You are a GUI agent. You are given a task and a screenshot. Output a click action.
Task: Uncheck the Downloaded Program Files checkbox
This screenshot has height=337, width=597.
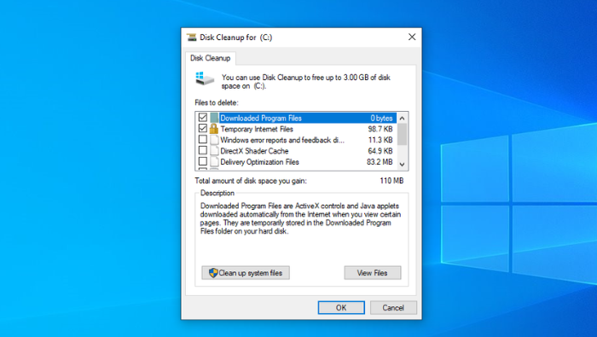click(x=203, y=118)
